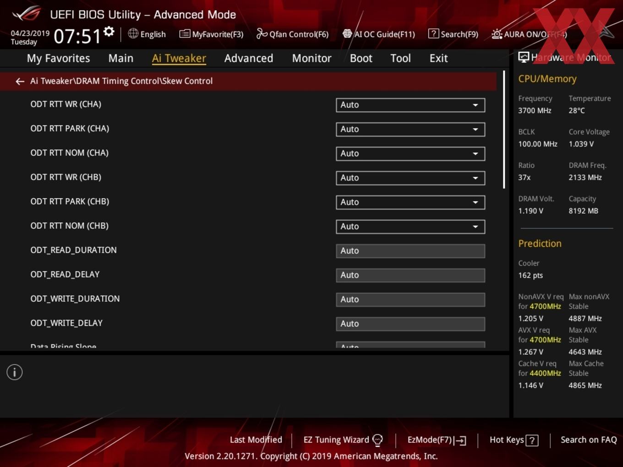Open Search on FAQ link
Image resolution: width=623 pixels, height=467 pixels.
pos(589,440)
